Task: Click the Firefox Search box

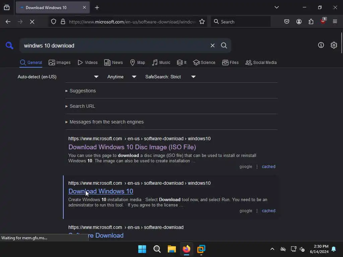Action: pos(241,22)
